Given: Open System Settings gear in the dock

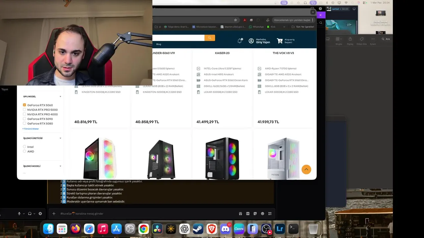Looking at the screenshot, I should click(x=130, y=229).
